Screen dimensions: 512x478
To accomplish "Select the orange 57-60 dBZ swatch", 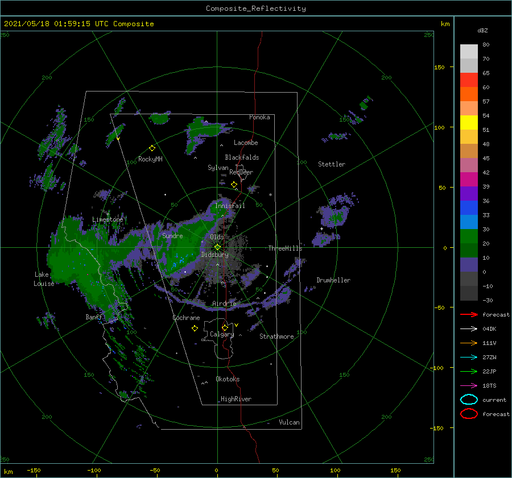I will 469,94.
